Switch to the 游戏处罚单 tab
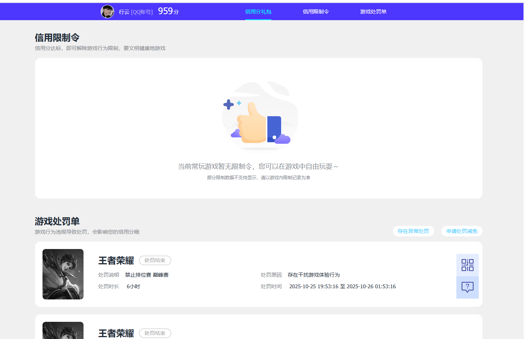Viewport: 525px width, 339px height. 374,12
